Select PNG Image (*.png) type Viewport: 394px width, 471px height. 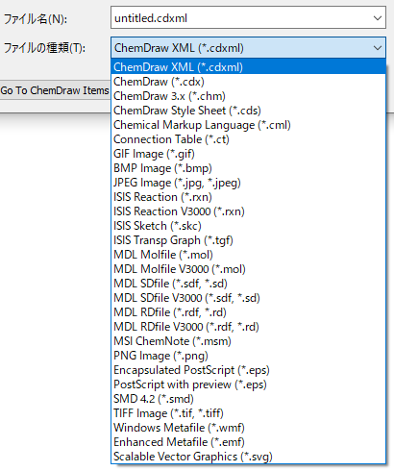click(248, 356)
